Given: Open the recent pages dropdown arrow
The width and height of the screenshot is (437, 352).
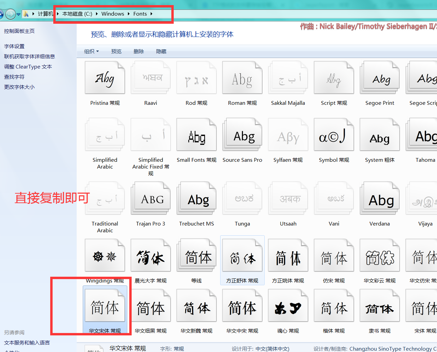Looking at the screenshot, I should pyautogui.click(x=18, y=14).
